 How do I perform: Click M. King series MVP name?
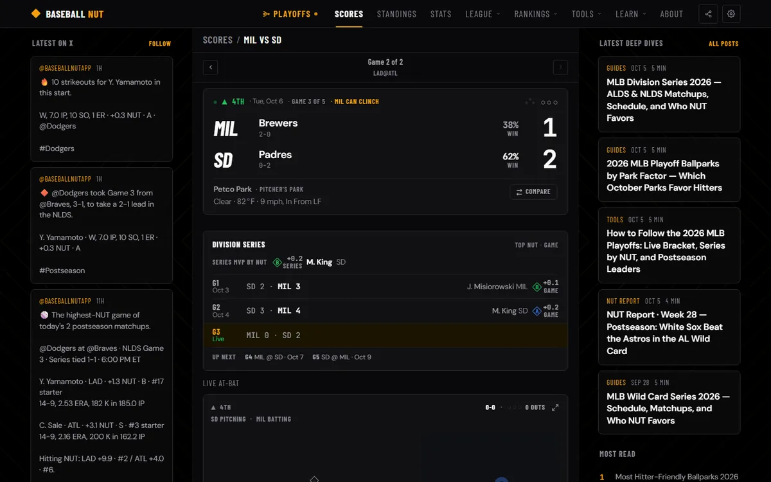[x=319, y=262]
